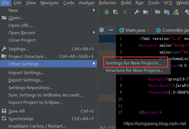Open the Run menu
Screen dimensions: 189x129
pyautogui.click(x=139, y=3)
